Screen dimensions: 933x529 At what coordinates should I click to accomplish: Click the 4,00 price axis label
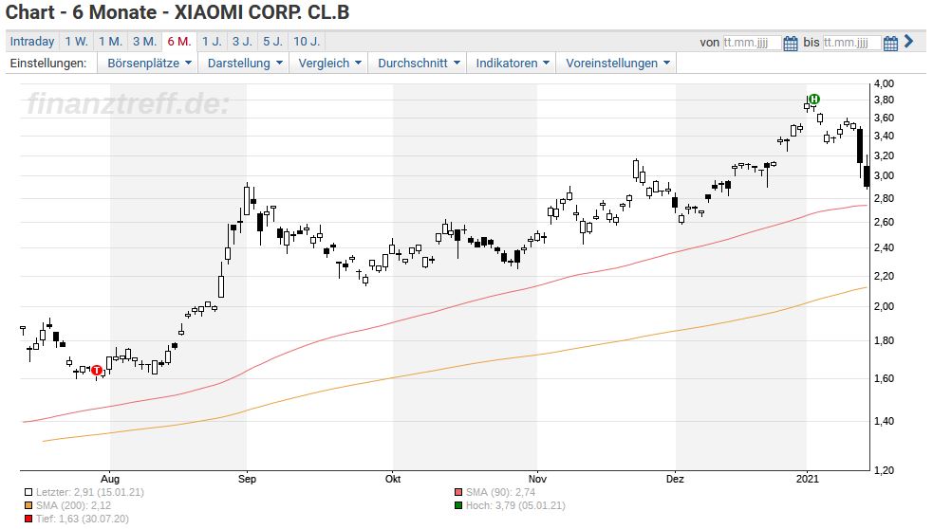point(884,83)
